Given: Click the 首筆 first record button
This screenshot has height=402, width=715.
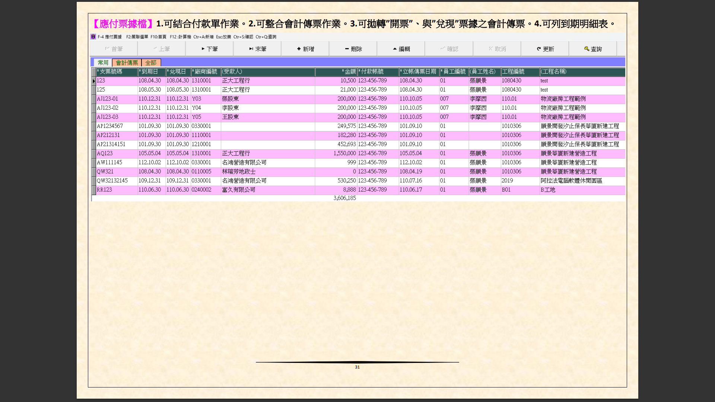Looking at the screenshot, I should click(114, 49).
